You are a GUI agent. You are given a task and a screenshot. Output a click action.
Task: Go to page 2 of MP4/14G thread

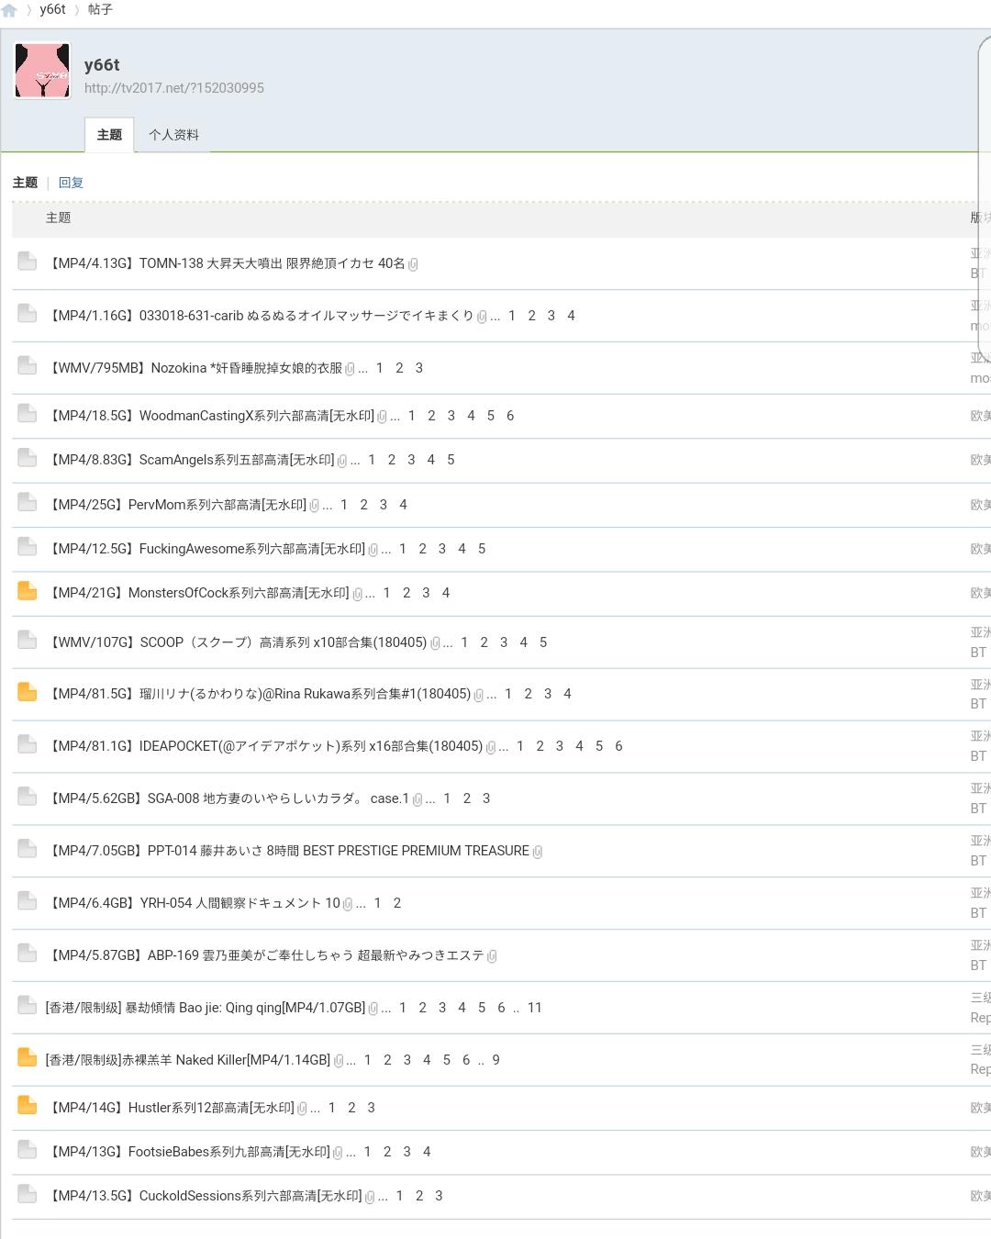[x=351, y=1108]
